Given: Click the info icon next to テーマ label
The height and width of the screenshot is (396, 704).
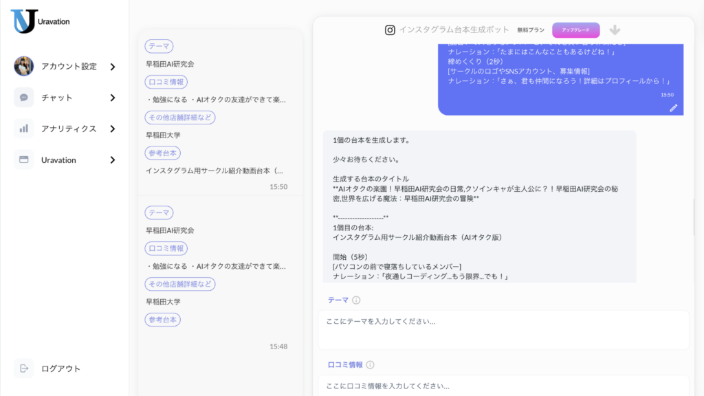Looking at the screenshot, I should point(356,300).
